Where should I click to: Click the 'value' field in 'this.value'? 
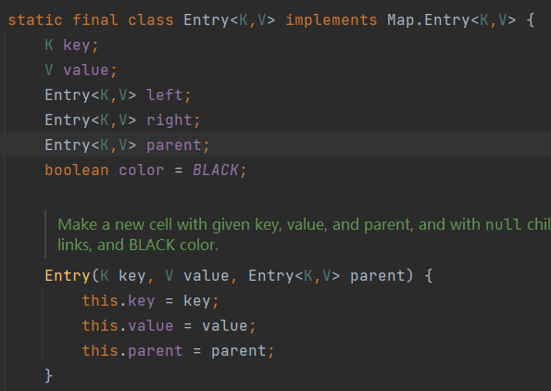151,326
